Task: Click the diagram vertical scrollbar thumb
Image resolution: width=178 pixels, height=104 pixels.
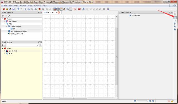Action: click(117, 56)
